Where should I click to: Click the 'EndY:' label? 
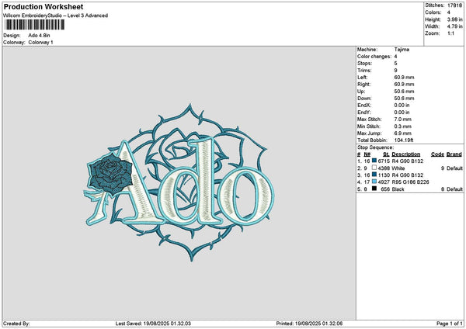click(364, 113)
